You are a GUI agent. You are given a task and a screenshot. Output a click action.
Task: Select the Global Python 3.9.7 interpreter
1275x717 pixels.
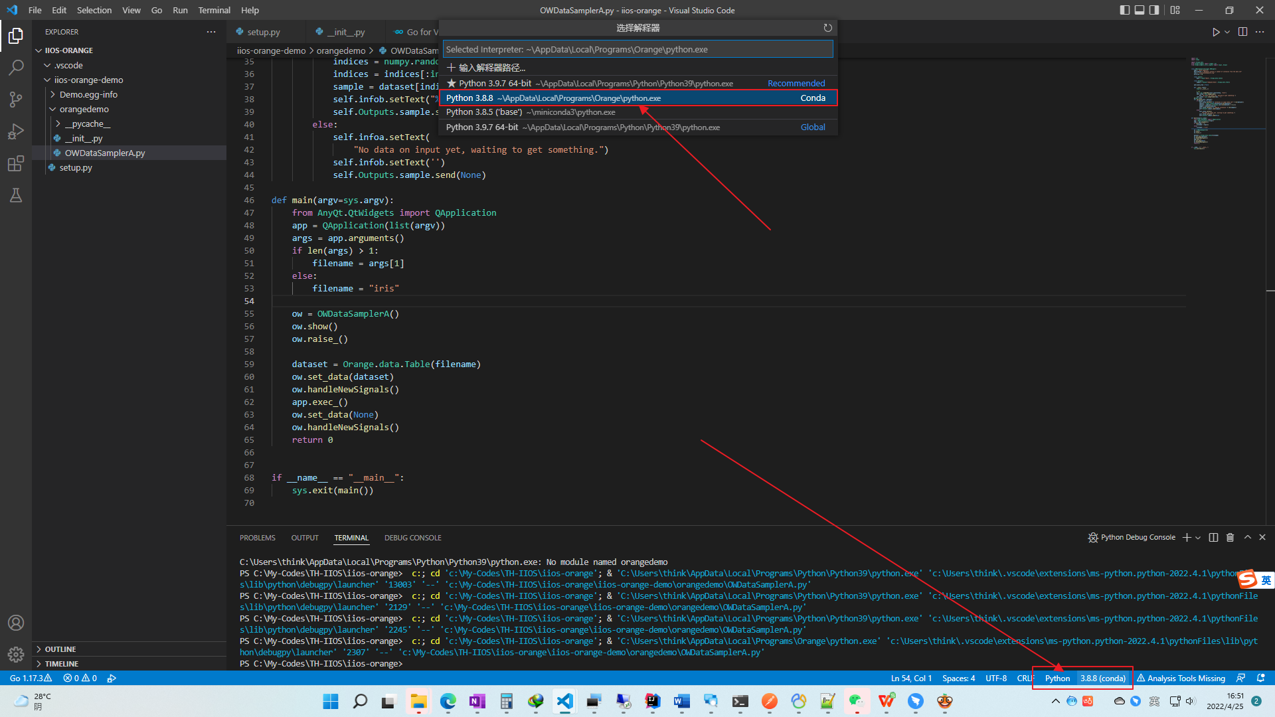[x=637, y=127]
